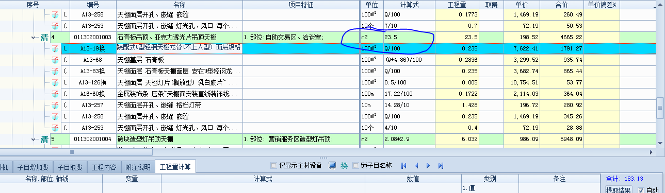Select code cell A13-257
Screen dimensions: 665x193
click(x=92, y=105)
